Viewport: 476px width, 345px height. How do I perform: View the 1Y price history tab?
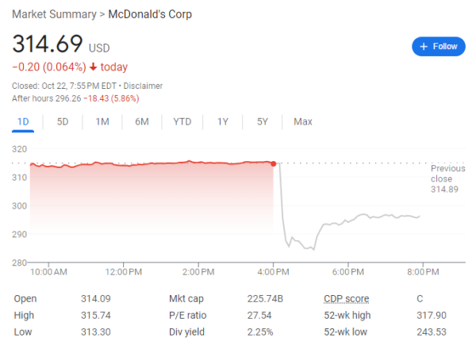pos(222,121)
